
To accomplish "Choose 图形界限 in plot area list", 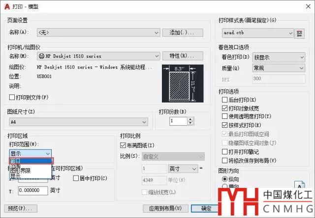I will tap(31, 171).
